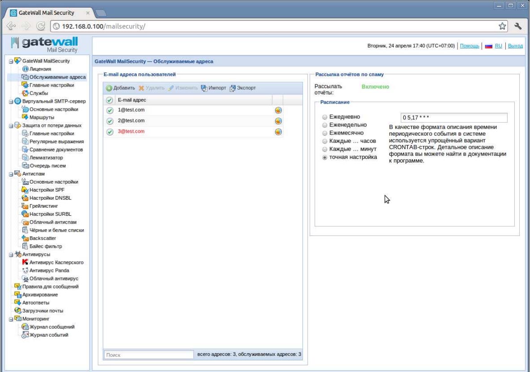530x372 pixels.
Task: Select the Еженедельно radio button
Action: [325, 125]
